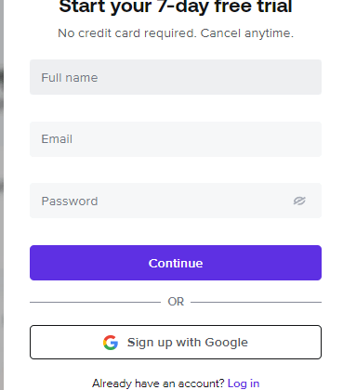Click the No credit card required text

pos(127,33)
